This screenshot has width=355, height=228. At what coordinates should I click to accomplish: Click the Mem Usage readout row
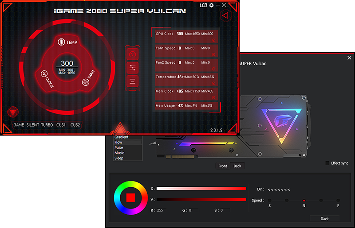tap(187, 106)
